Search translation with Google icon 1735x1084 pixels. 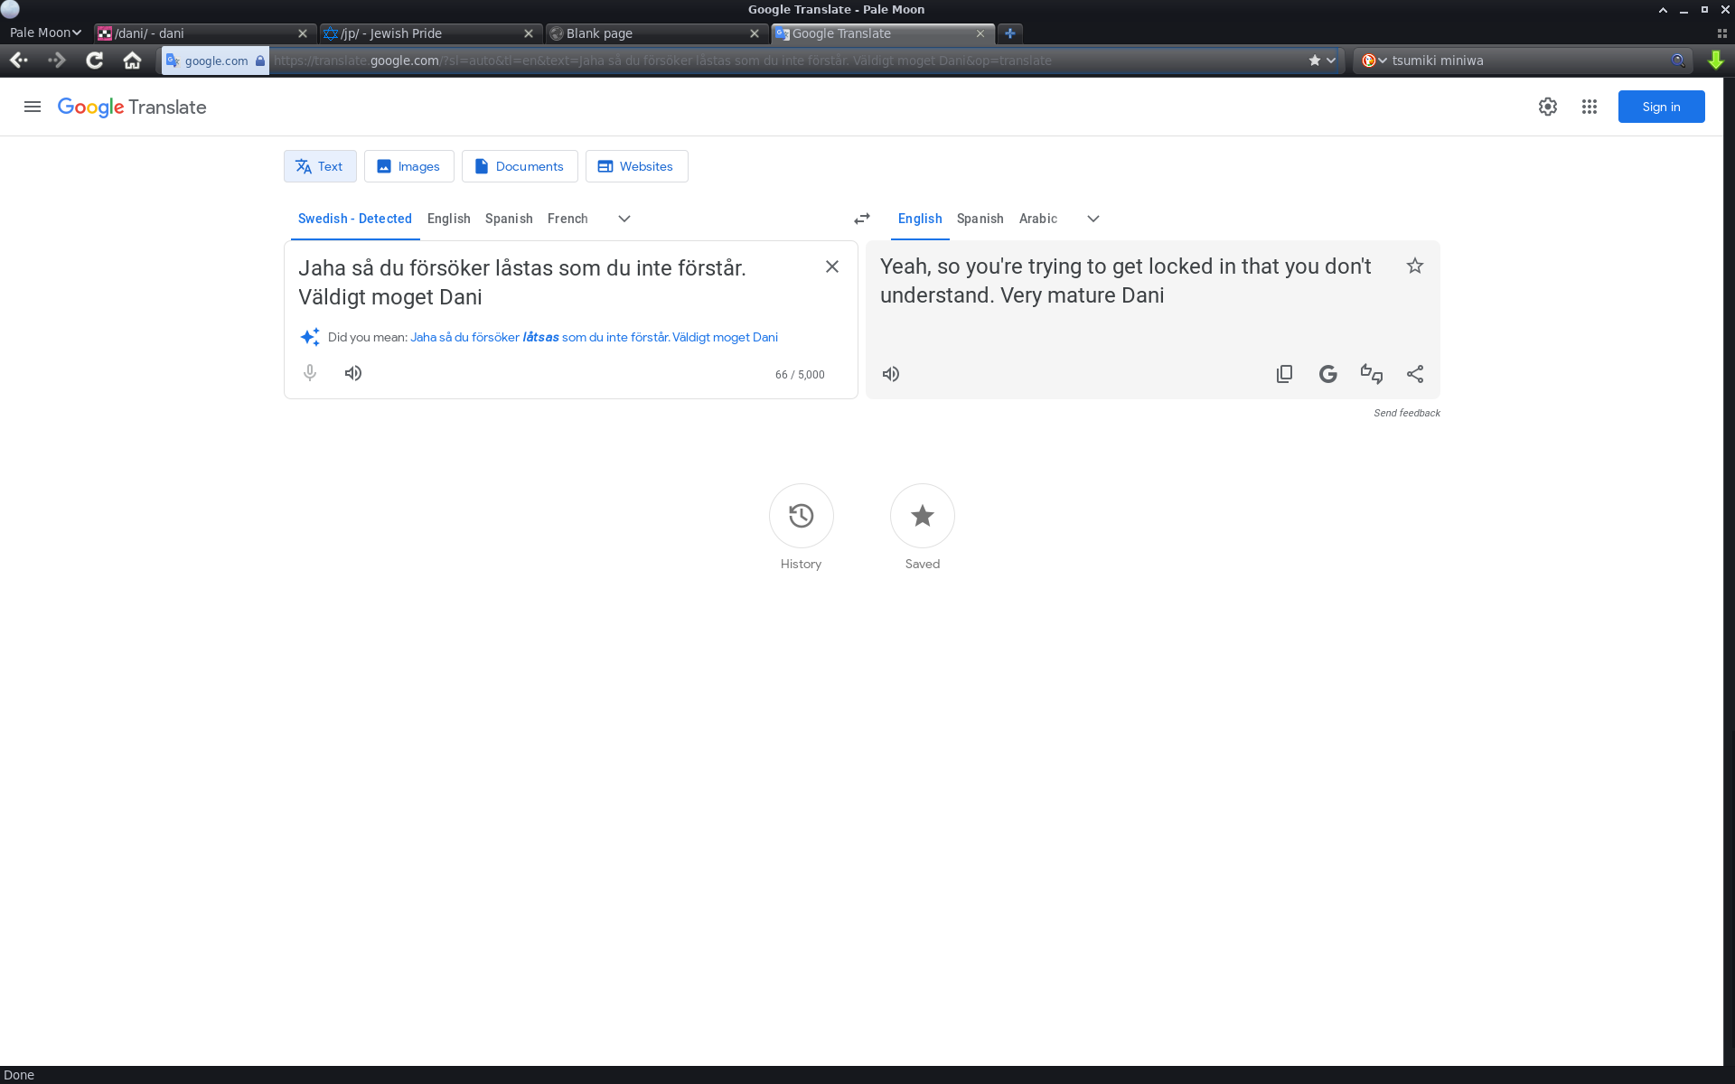pos(1327,374)
